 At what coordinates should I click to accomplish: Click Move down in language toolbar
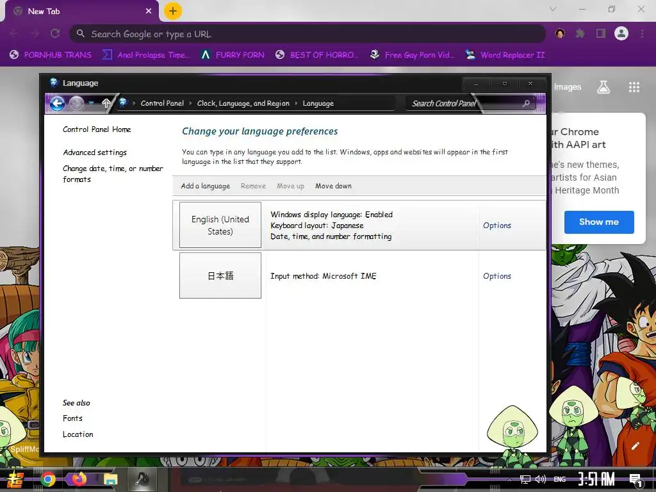tap(333, 186)
